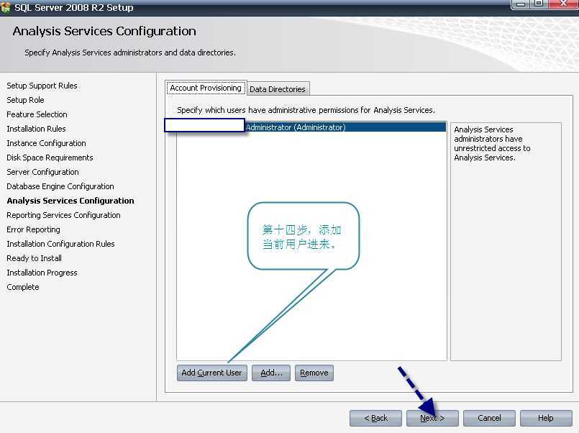
Task: Maximize the setup window
Action: [x=539, y=4]
